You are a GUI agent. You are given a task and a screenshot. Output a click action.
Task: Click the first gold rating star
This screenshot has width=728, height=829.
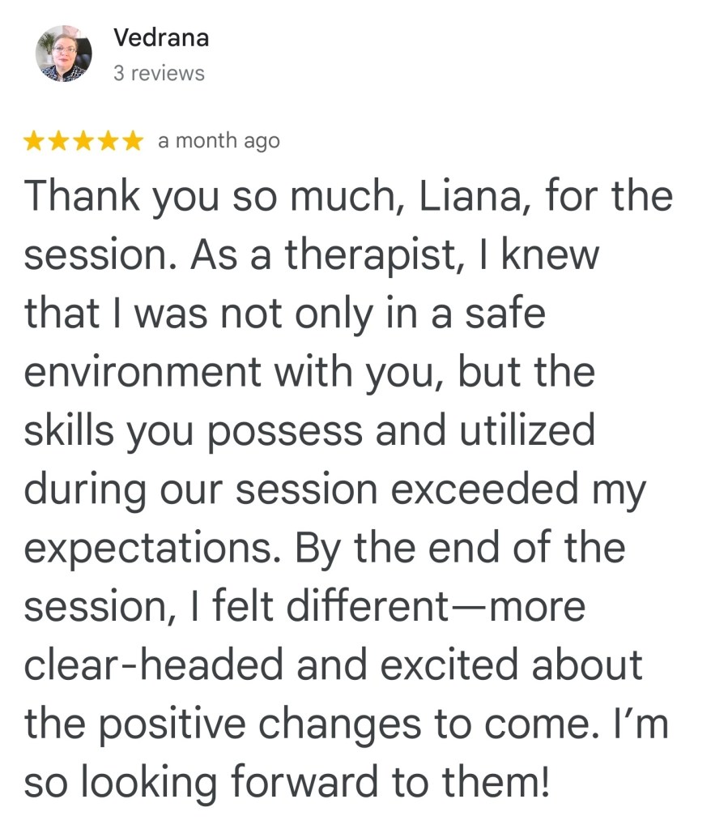pos(35,142)
